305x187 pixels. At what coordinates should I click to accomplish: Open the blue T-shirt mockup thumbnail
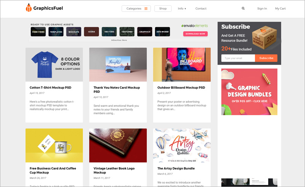pos(54,65)
